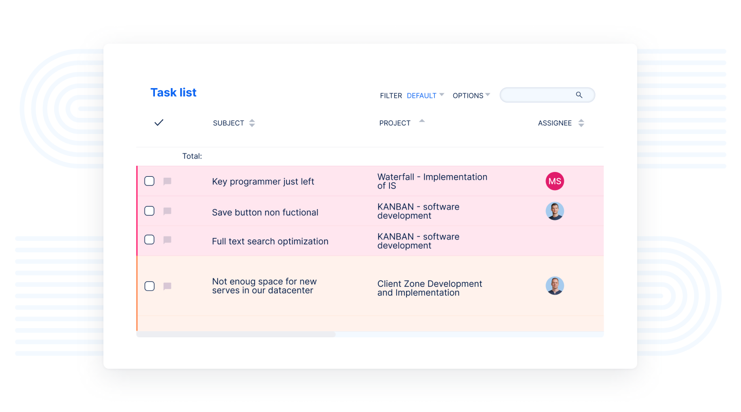Click the horizontal scrollbar under the table

point(236,335)
